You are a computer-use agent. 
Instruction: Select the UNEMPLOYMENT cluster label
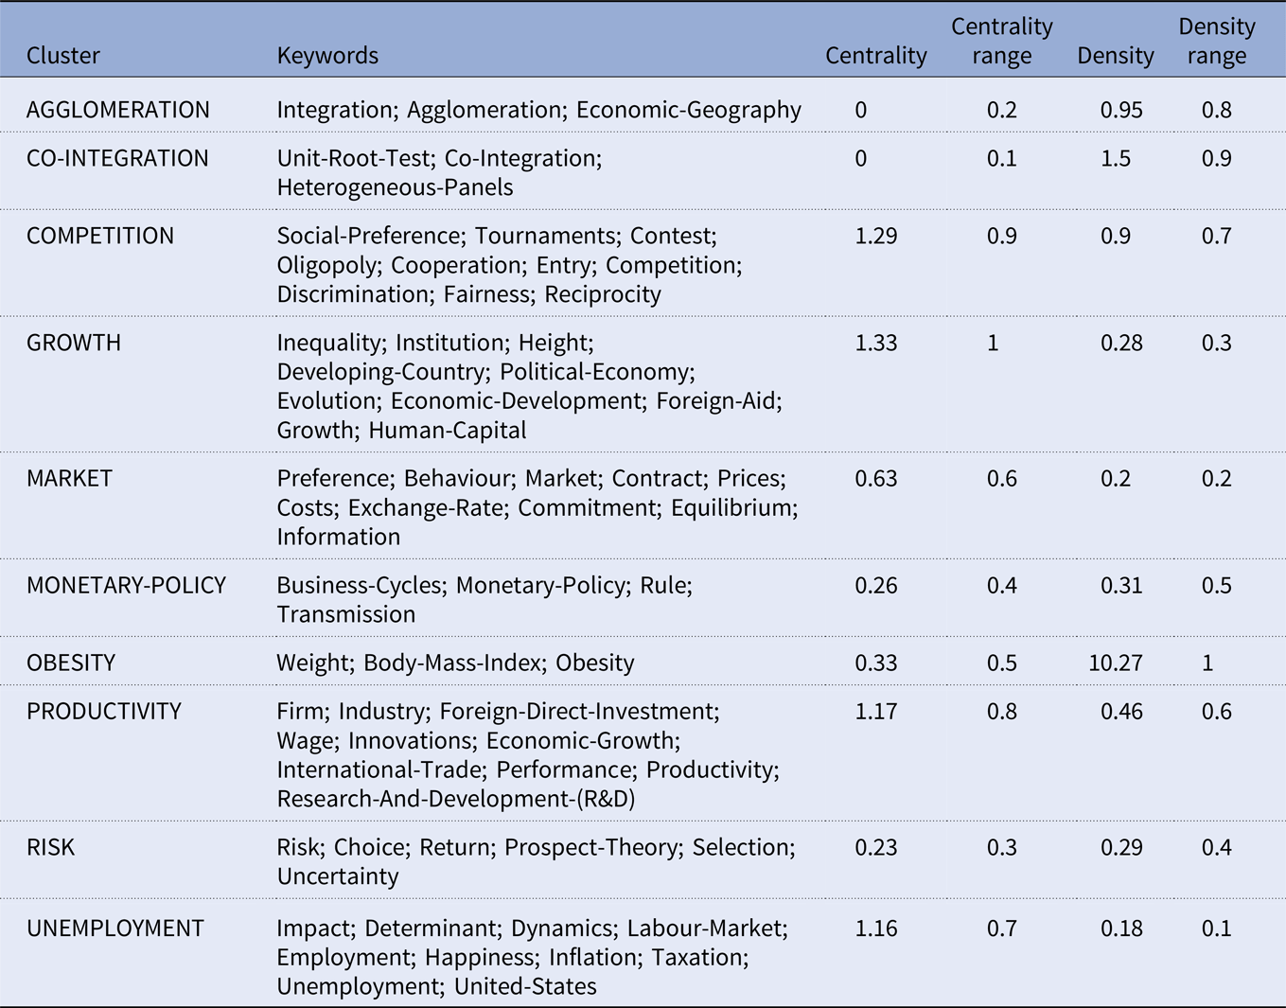click(x=115, y=928)
